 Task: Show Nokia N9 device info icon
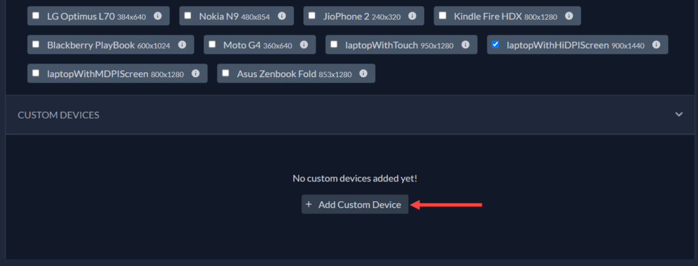[282, 16]
